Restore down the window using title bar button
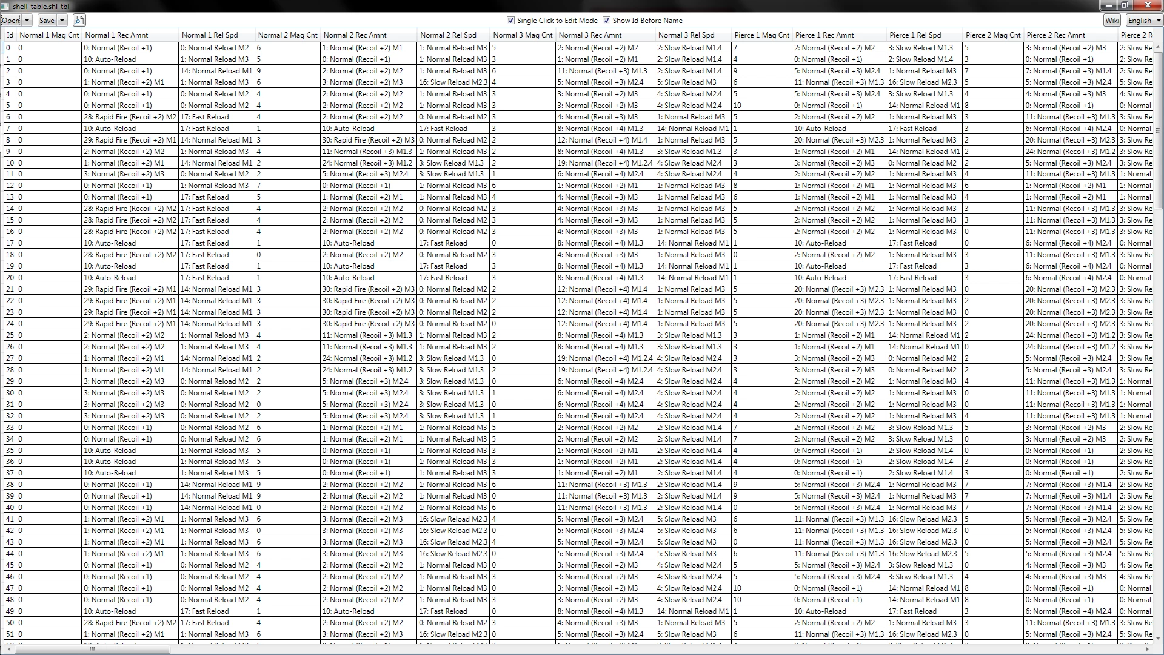Viewport: 1164px width, 655px height. point(1123,5)
